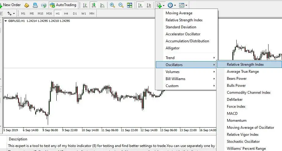282x151 pixels.
Task: Select Stochastic Oscillator
Action: click(250, 141)
